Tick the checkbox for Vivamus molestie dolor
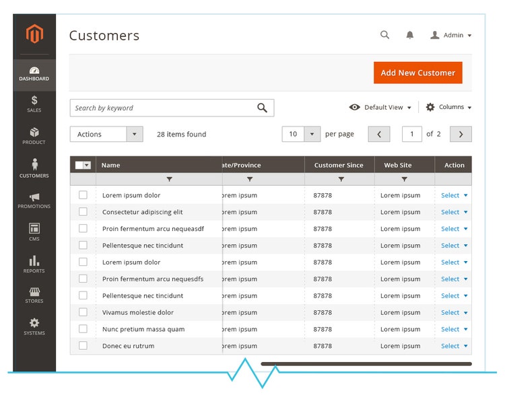 coord(83,312)
